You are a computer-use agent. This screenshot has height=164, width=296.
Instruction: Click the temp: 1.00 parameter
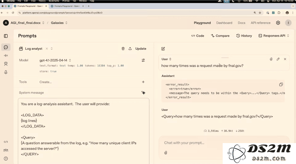(75, 66)
